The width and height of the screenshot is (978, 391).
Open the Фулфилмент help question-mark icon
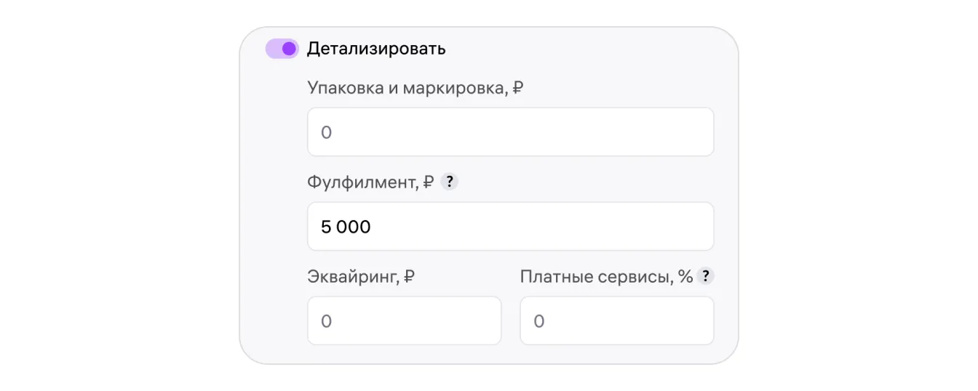click(450, 182)
